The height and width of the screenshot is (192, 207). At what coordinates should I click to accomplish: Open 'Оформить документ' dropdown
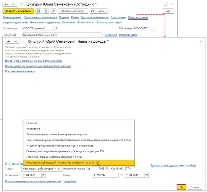[73, 11]
